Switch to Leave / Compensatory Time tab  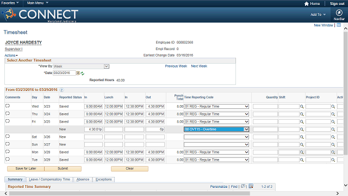tap(49, 179)
